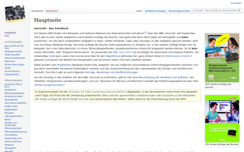Image resolution: width=244 pixels, height=152 pixels.
Task: Open the Sound Memory example
Action: pos(12,71)
